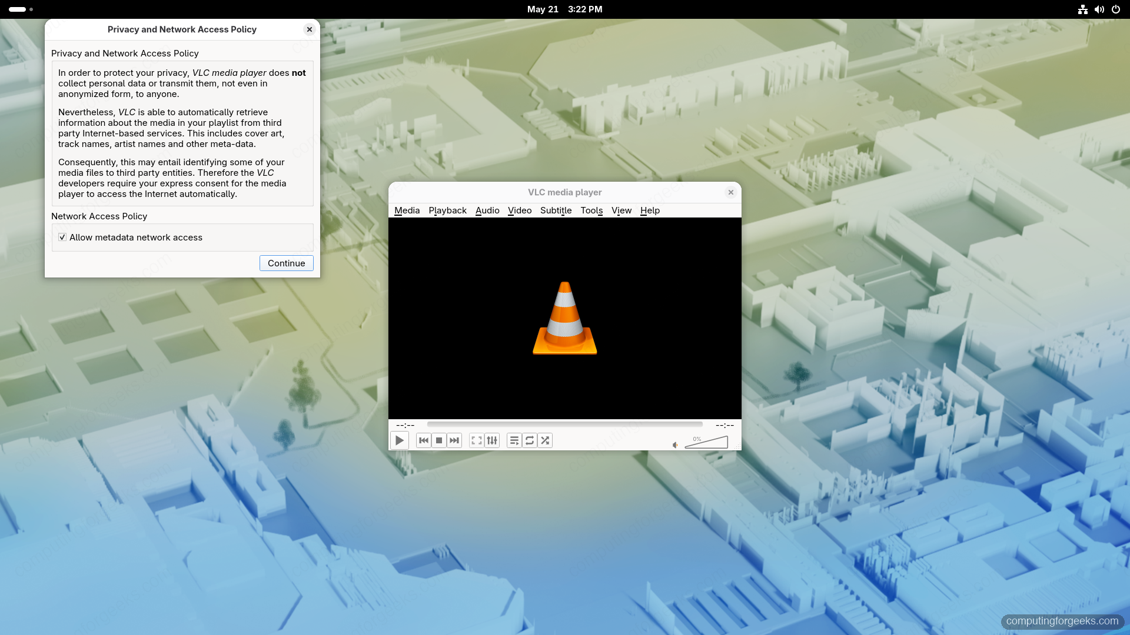The image size is (1130, 635).
Task: Click the Continue button
Action: click(287, 263)
